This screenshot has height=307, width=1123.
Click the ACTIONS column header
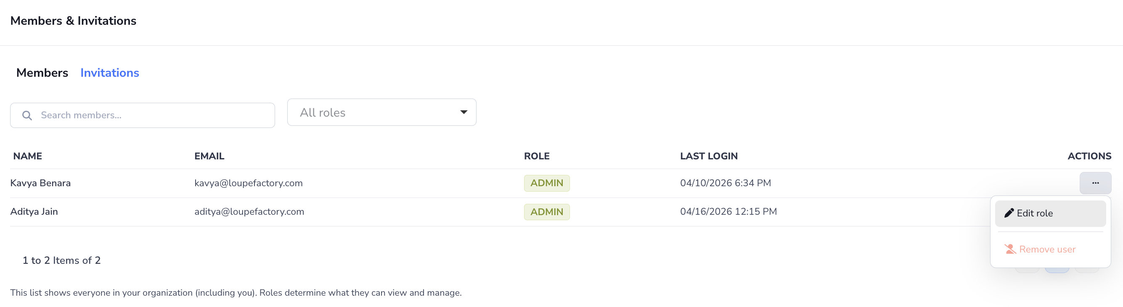tap(1089, 156)
